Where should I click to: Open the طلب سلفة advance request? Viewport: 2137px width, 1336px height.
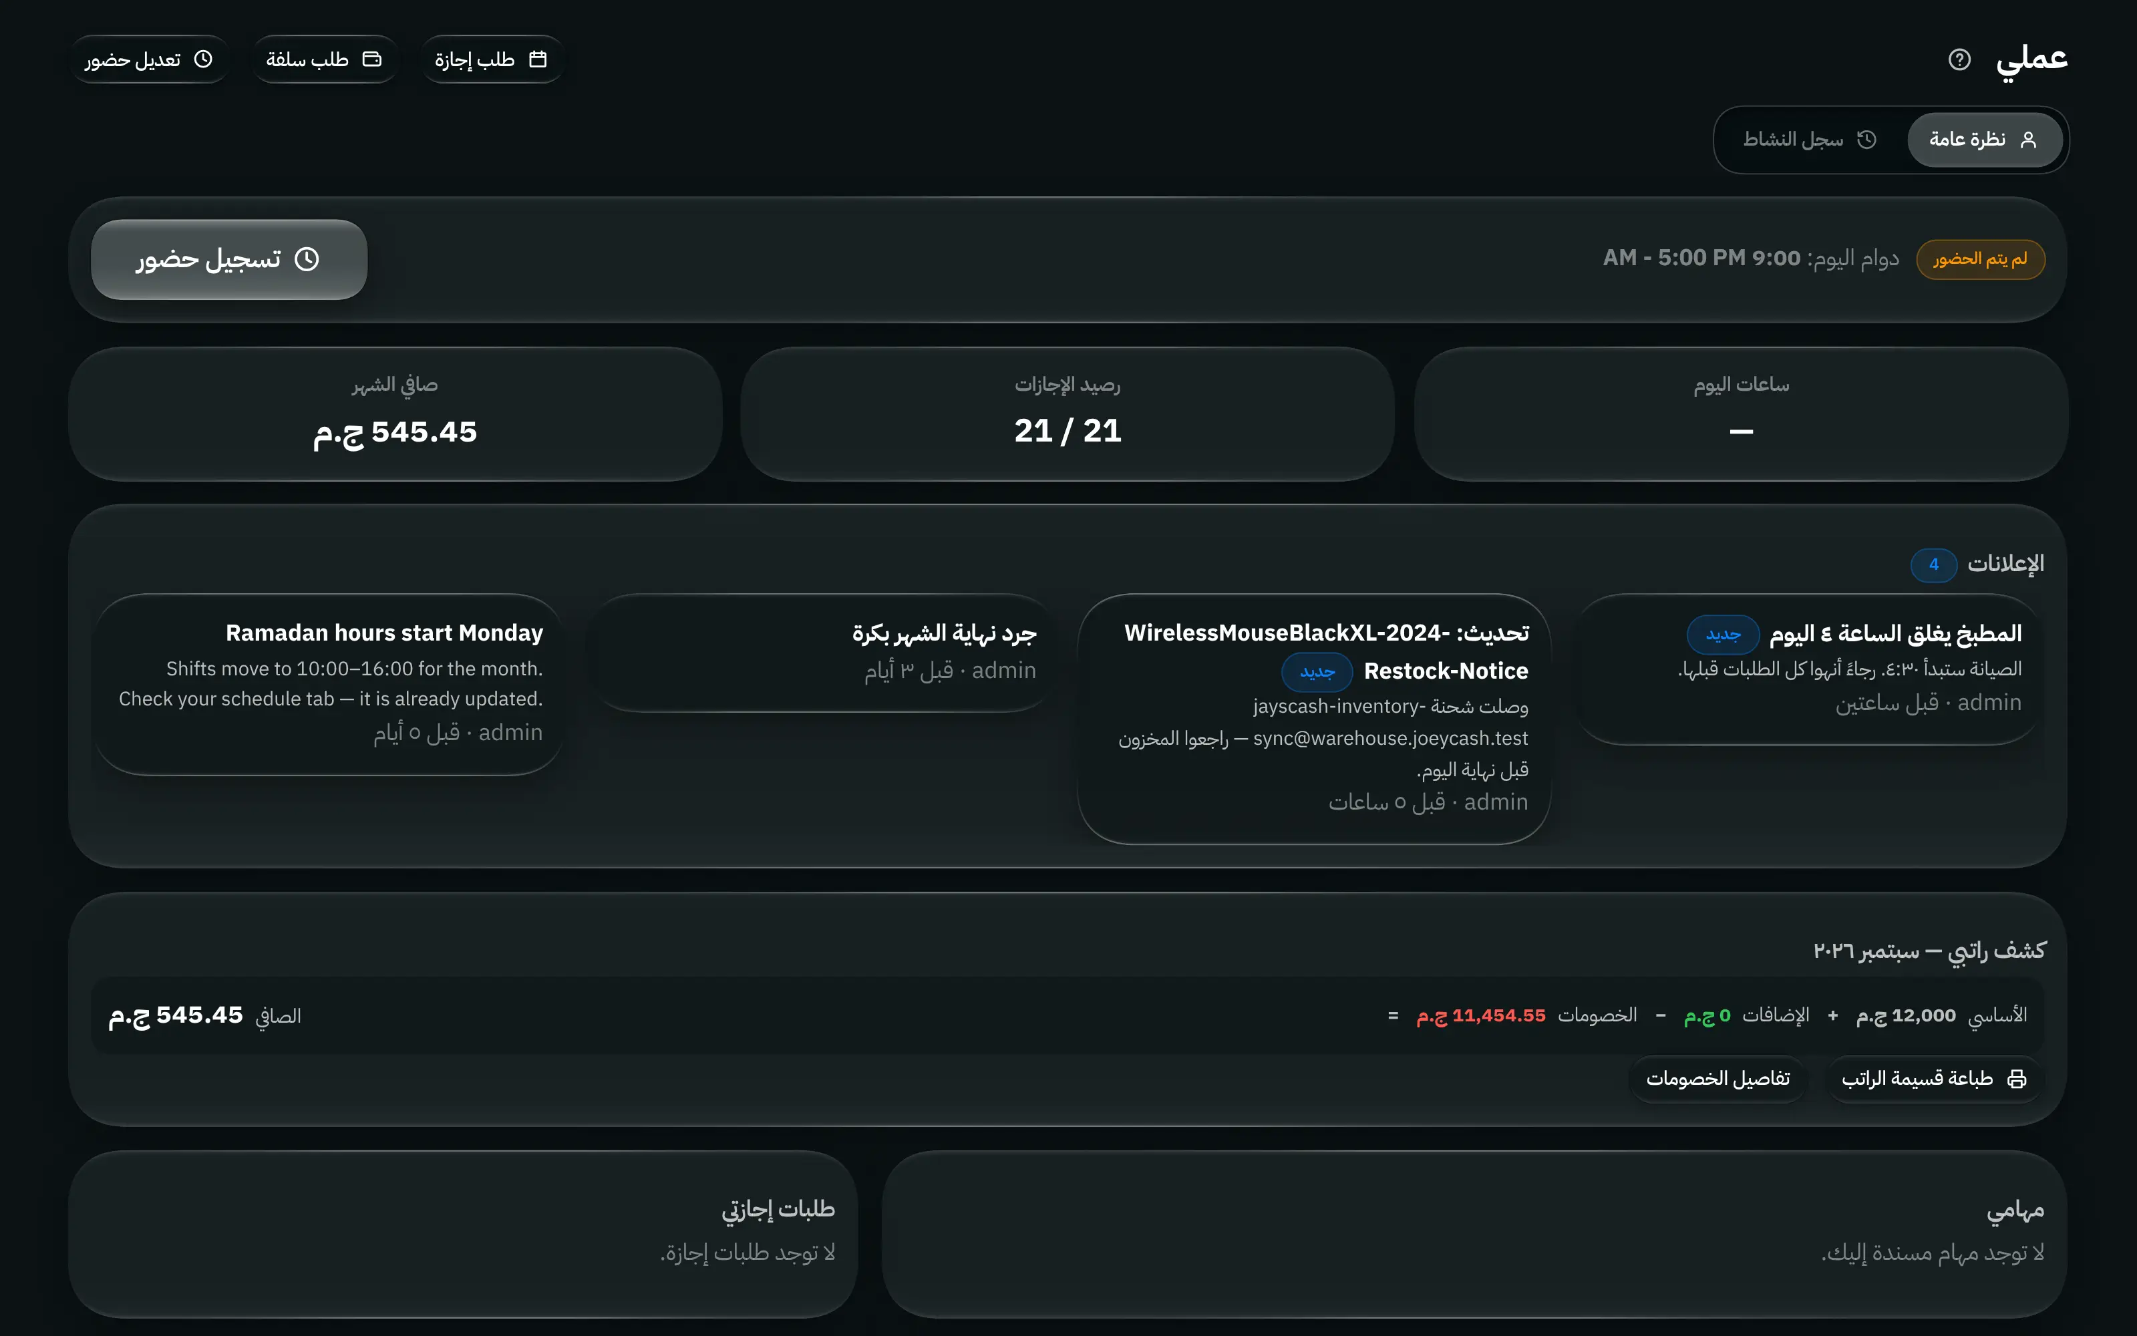pos(324,59)
